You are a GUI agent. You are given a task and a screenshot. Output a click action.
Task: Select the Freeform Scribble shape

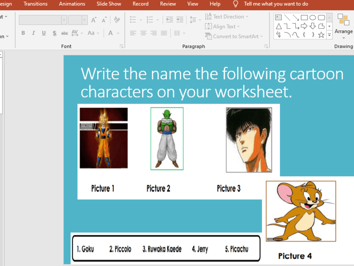tap(279, 35)
